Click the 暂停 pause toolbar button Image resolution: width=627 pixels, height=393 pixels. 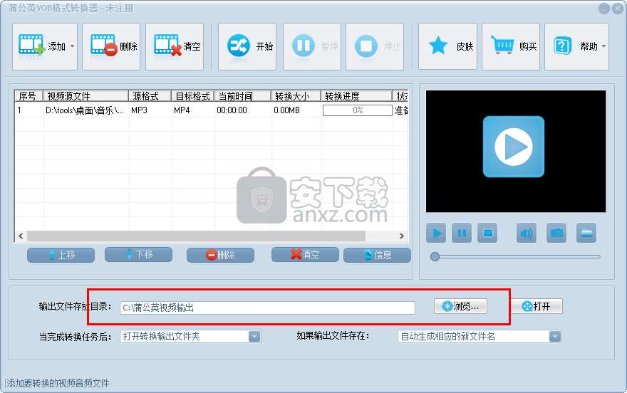312,46
